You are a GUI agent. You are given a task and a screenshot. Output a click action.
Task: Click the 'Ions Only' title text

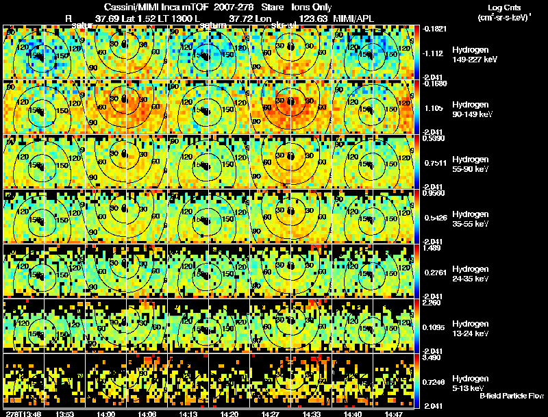click(x=311, y=7)
